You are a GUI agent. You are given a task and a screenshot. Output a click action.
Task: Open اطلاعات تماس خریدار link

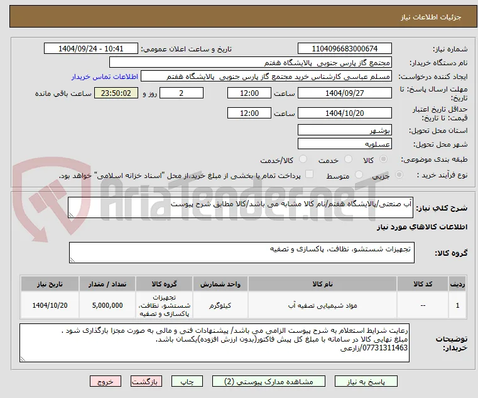click(105, 76)
